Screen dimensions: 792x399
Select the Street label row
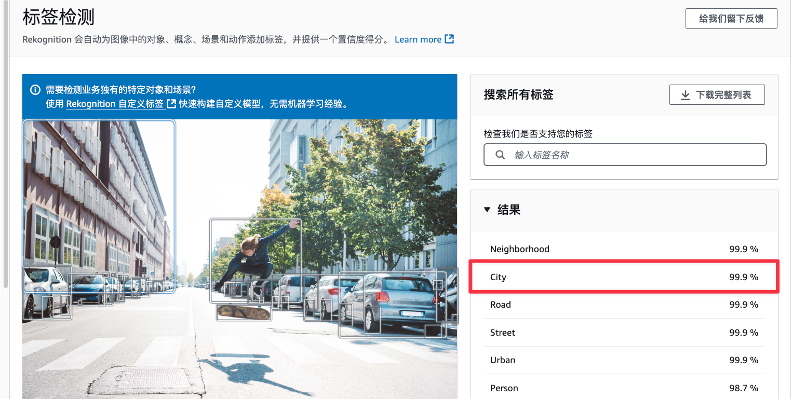coord(624,333)
